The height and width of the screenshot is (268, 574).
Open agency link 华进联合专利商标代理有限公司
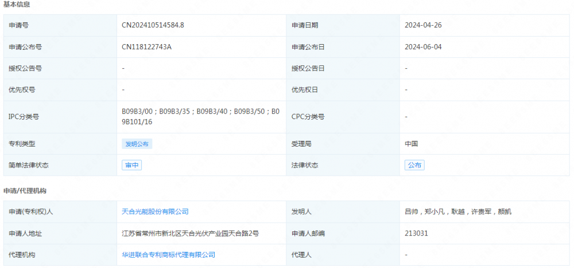click(168, 254)
